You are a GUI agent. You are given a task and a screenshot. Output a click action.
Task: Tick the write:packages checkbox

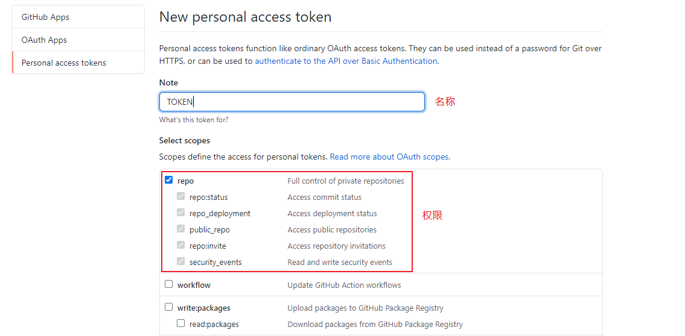tap(168, 307)
